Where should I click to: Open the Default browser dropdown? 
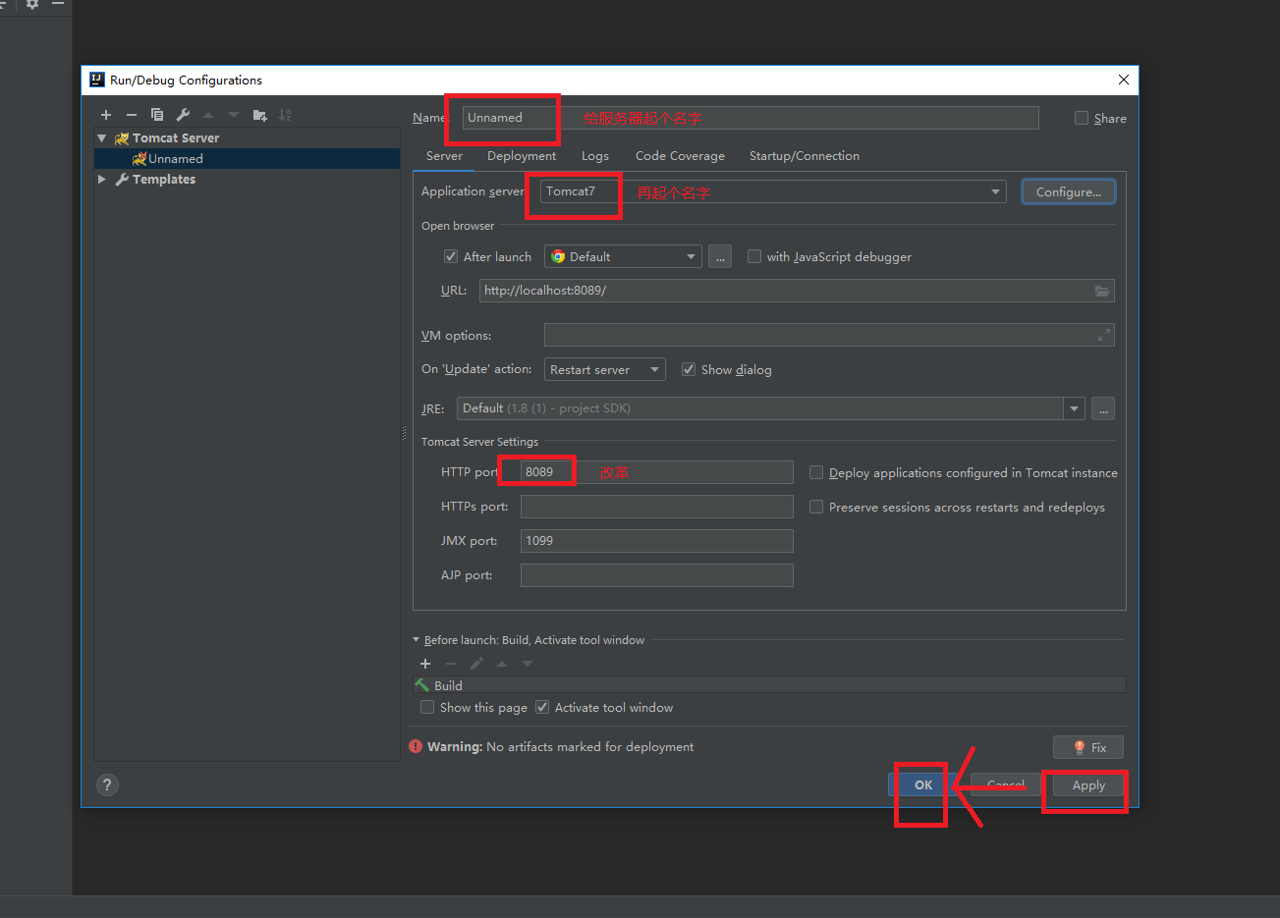(623, 256)
